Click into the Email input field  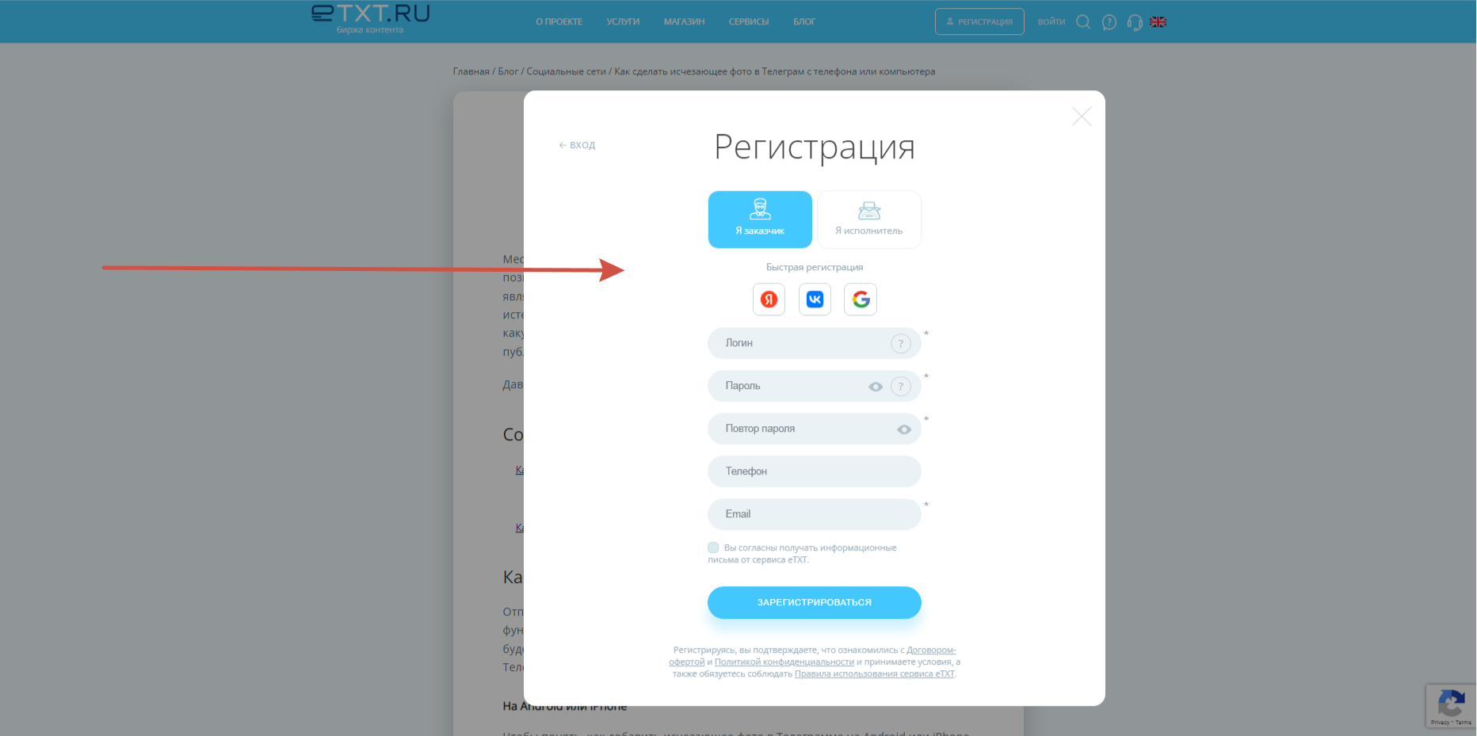(814, 514)
